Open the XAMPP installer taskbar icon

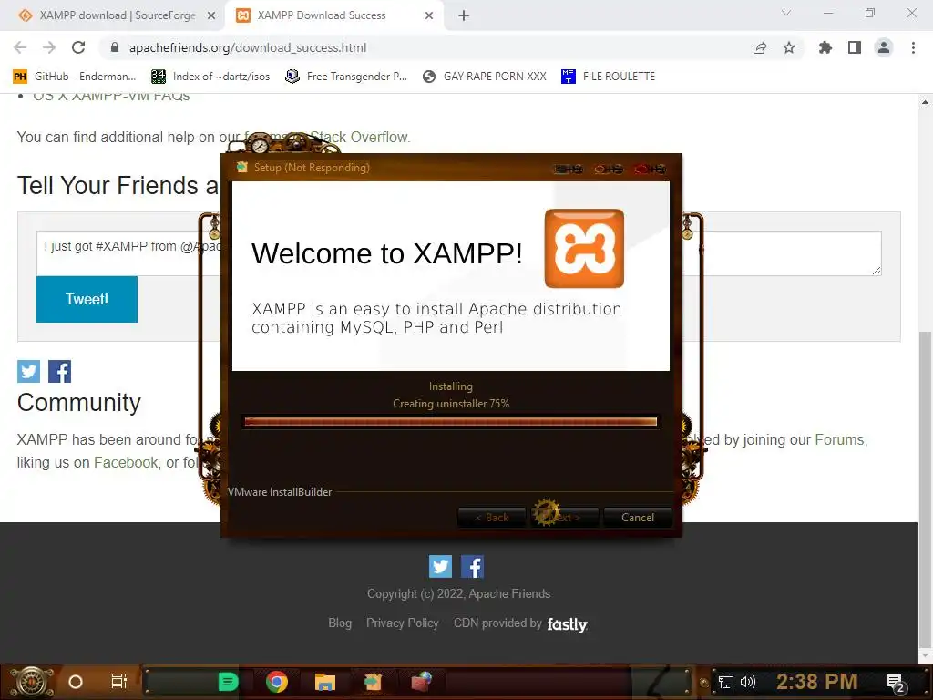[x=373, y=682]
